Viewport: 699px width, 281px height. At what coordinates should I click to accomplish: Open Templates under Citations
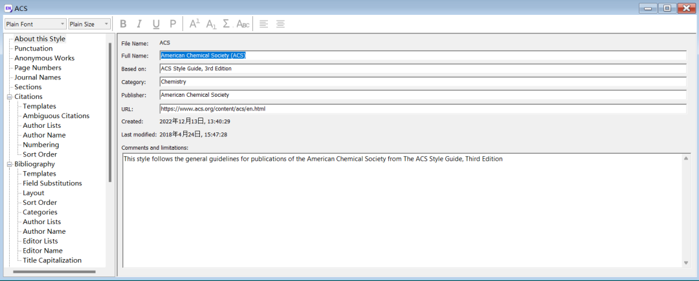(39, 107)
